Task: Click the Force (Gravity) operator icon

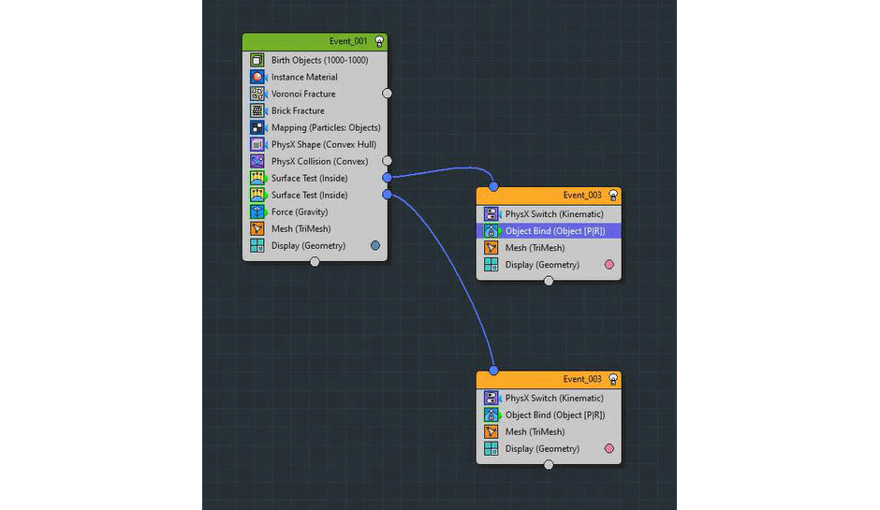Action: [x=257, y=211]
